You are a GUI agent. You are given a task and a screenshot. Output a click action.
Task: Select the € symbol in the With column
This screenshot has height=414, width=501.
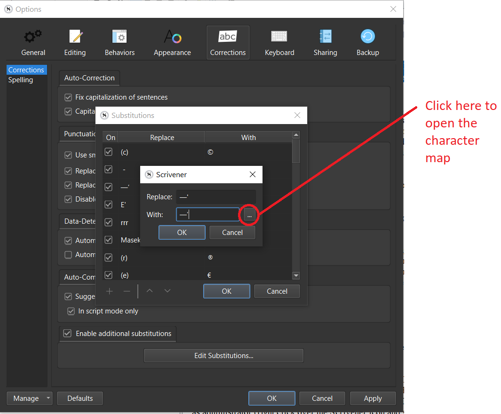209,275
